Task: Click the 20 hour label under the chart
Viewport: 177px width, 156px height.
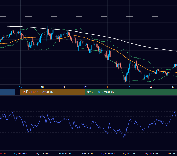Action: click(x=64, y=87)
